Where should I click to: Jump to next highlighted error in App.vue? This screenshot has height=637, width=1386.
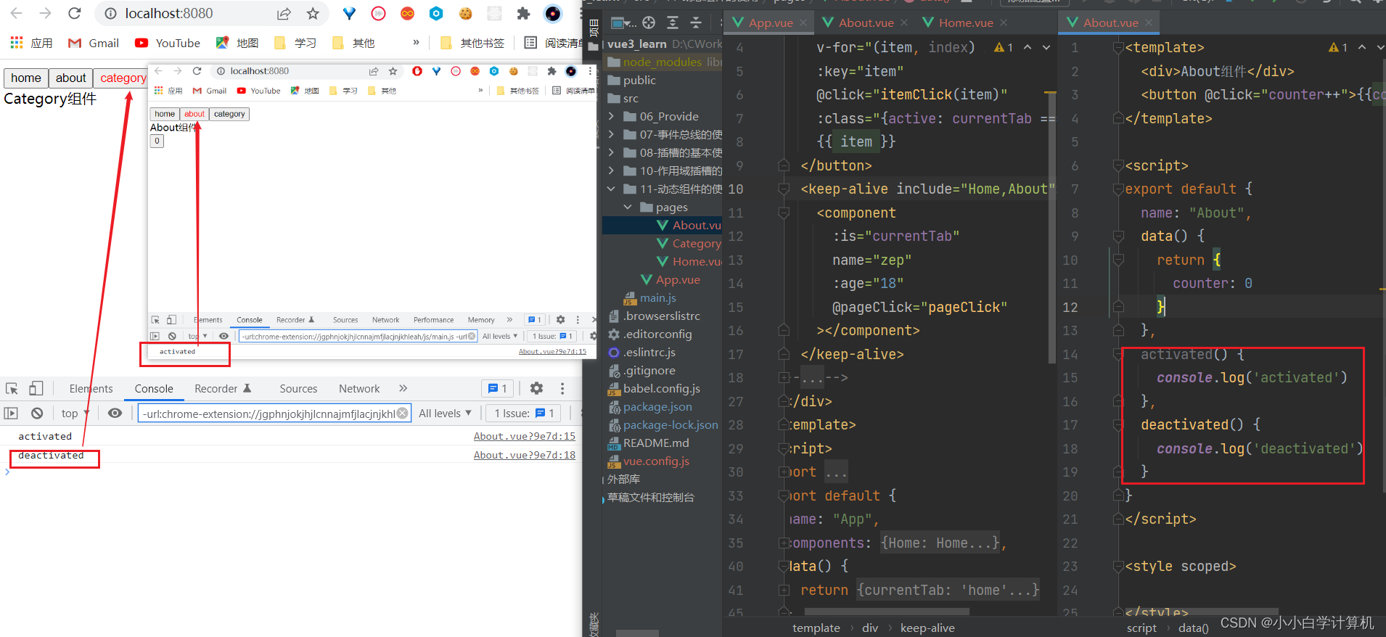coord(1046,47)
